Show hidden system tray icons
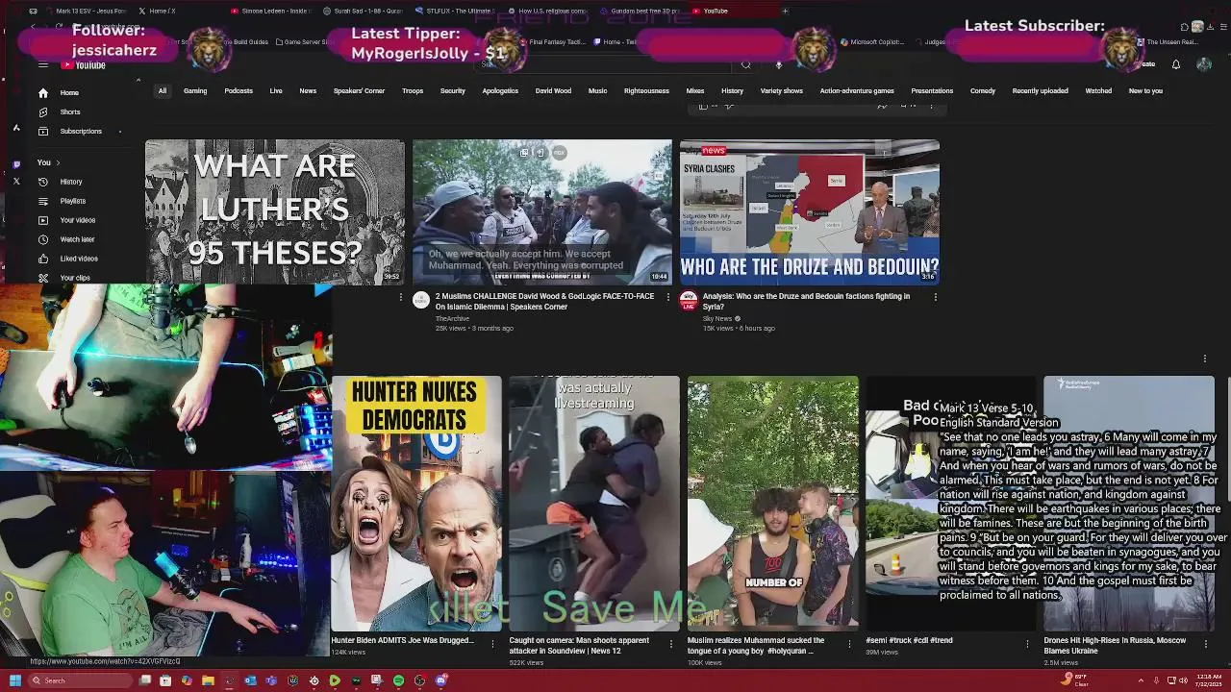 [1141, 680]
